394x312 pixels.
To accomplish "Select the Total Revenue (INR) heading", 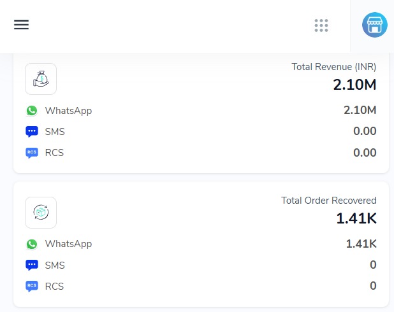I will point(333,67).
